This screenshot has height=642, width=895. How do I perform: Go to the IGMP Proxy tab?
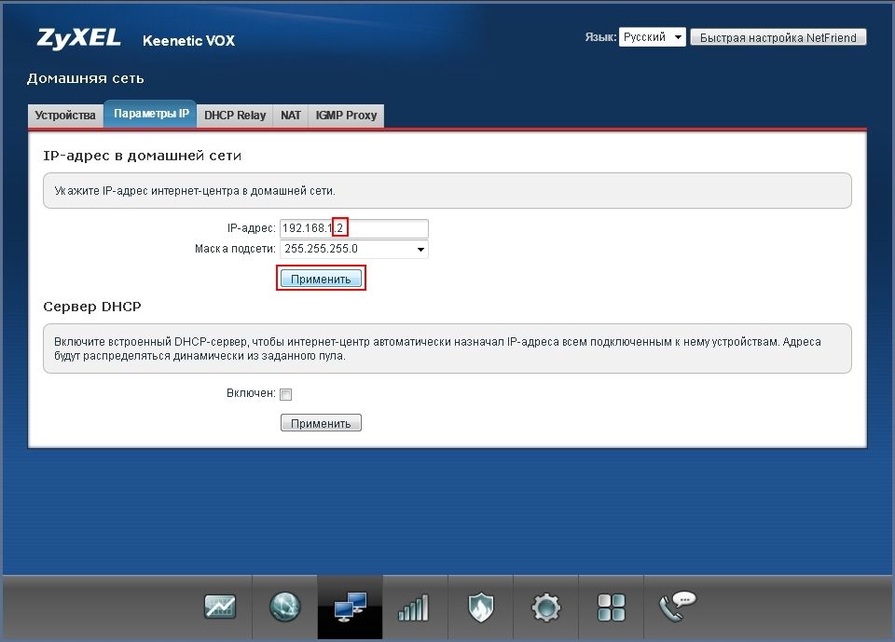pyautogui.click(x=346, y=116)
